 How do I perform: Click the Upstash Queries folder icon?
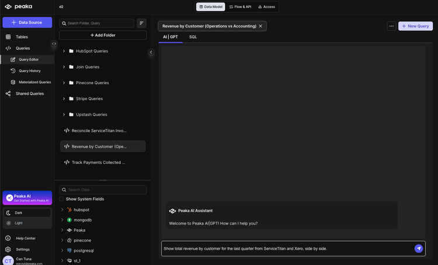[71, 115]
